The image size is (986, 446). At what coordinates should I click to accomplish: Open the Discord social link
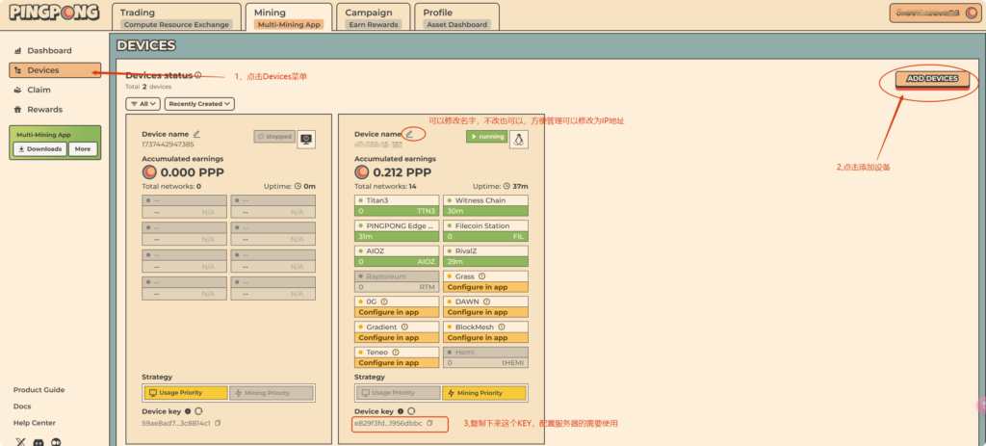(39, 441)
